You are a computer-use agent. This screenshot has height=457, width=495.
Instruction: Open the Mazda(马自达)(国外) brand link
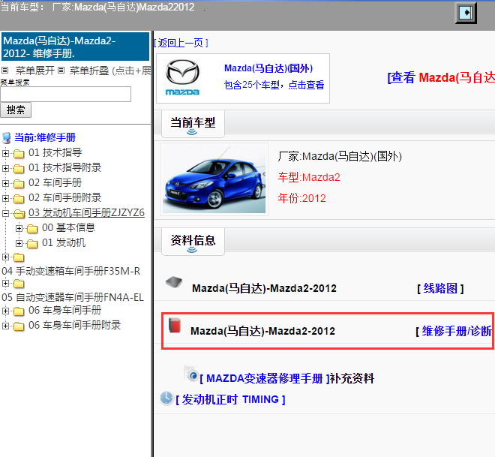point(268,68)
